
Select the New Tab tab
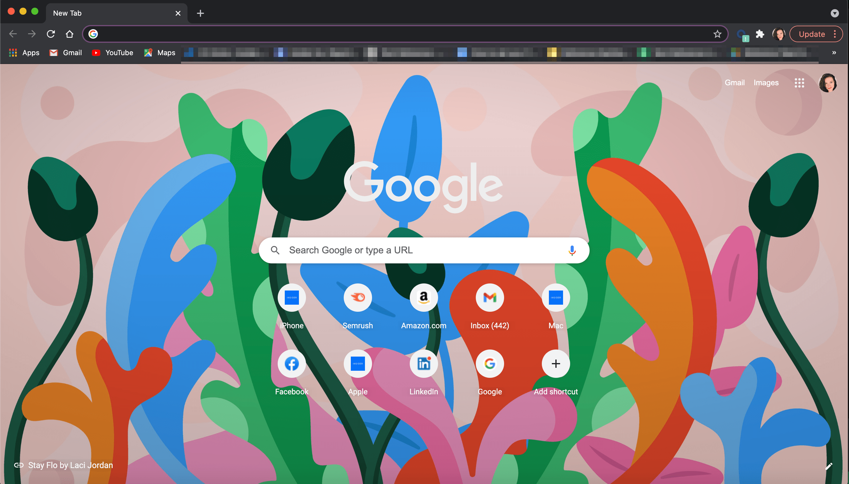(116, 13)
